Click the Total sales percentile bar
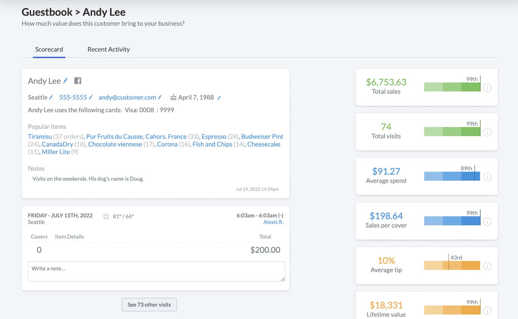The height and width of the screenshot is (319, 518). [x=452, y=87]
